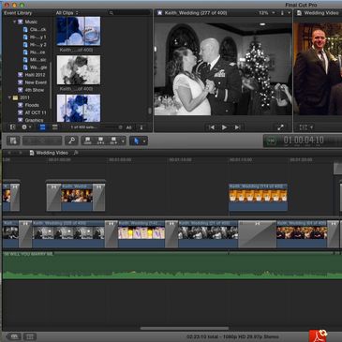342x342 pixels.
Task: Toggle the Timeline Index button at bottom left
Action: tap(30, 336)
